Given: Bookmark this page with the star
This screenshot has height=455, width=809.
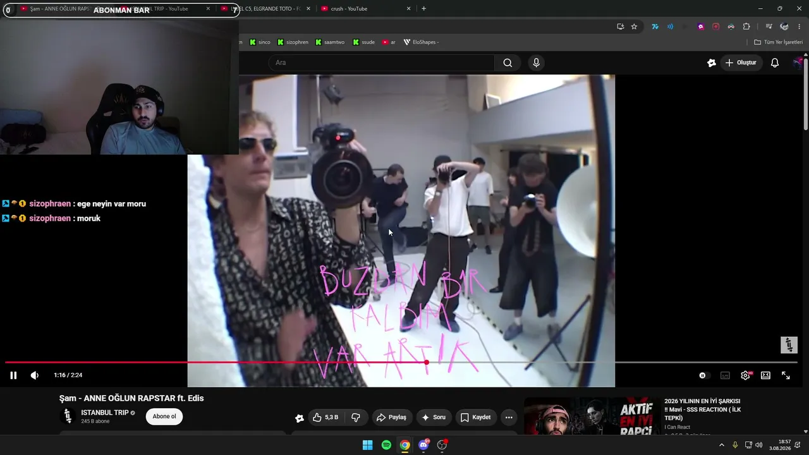Looking at the screenshot, I should pos(634,27).
